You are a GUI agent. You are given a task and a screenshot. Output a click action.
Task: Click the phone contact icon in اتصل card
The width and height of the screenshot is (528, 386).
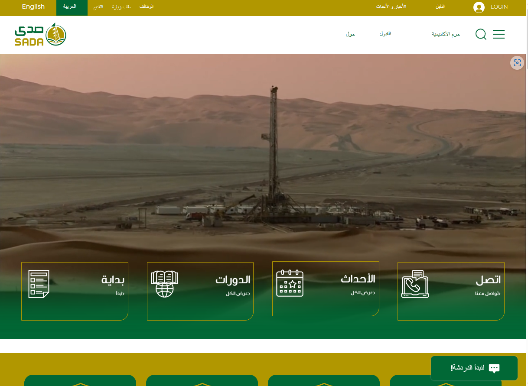point(415,284)
